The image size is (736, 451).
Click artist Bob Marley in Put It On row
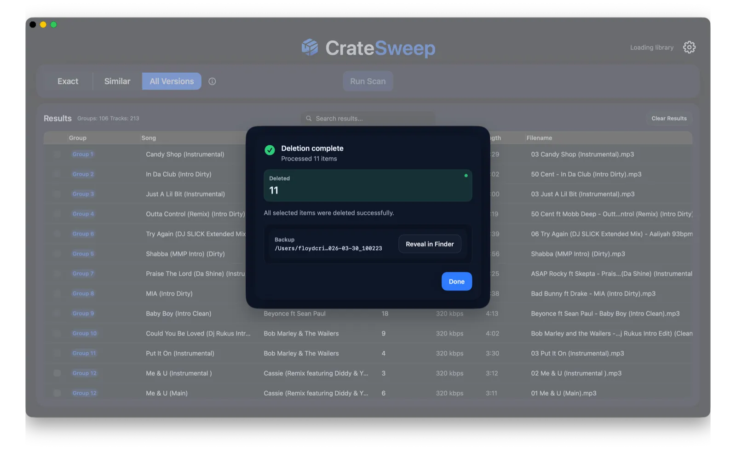tap(301, 353)
